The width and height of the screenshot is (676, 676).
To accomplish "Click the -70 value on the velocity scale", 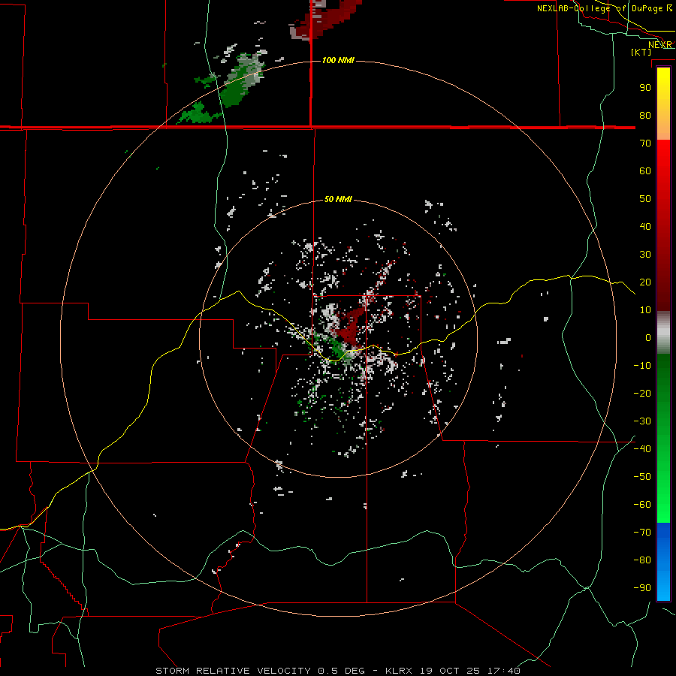I will (642, 532).
